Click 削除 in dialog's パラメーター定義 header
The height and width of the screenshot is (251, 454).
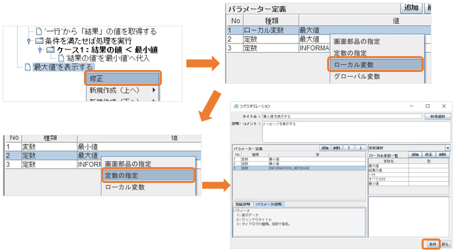[x=337, y=148]
